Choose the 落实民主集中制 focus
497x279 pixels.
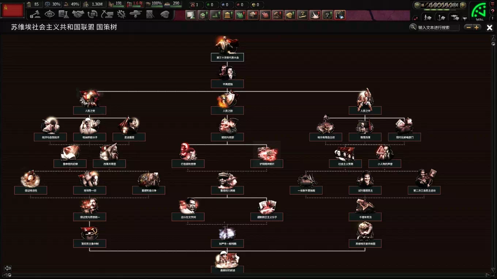pos(90,244)
